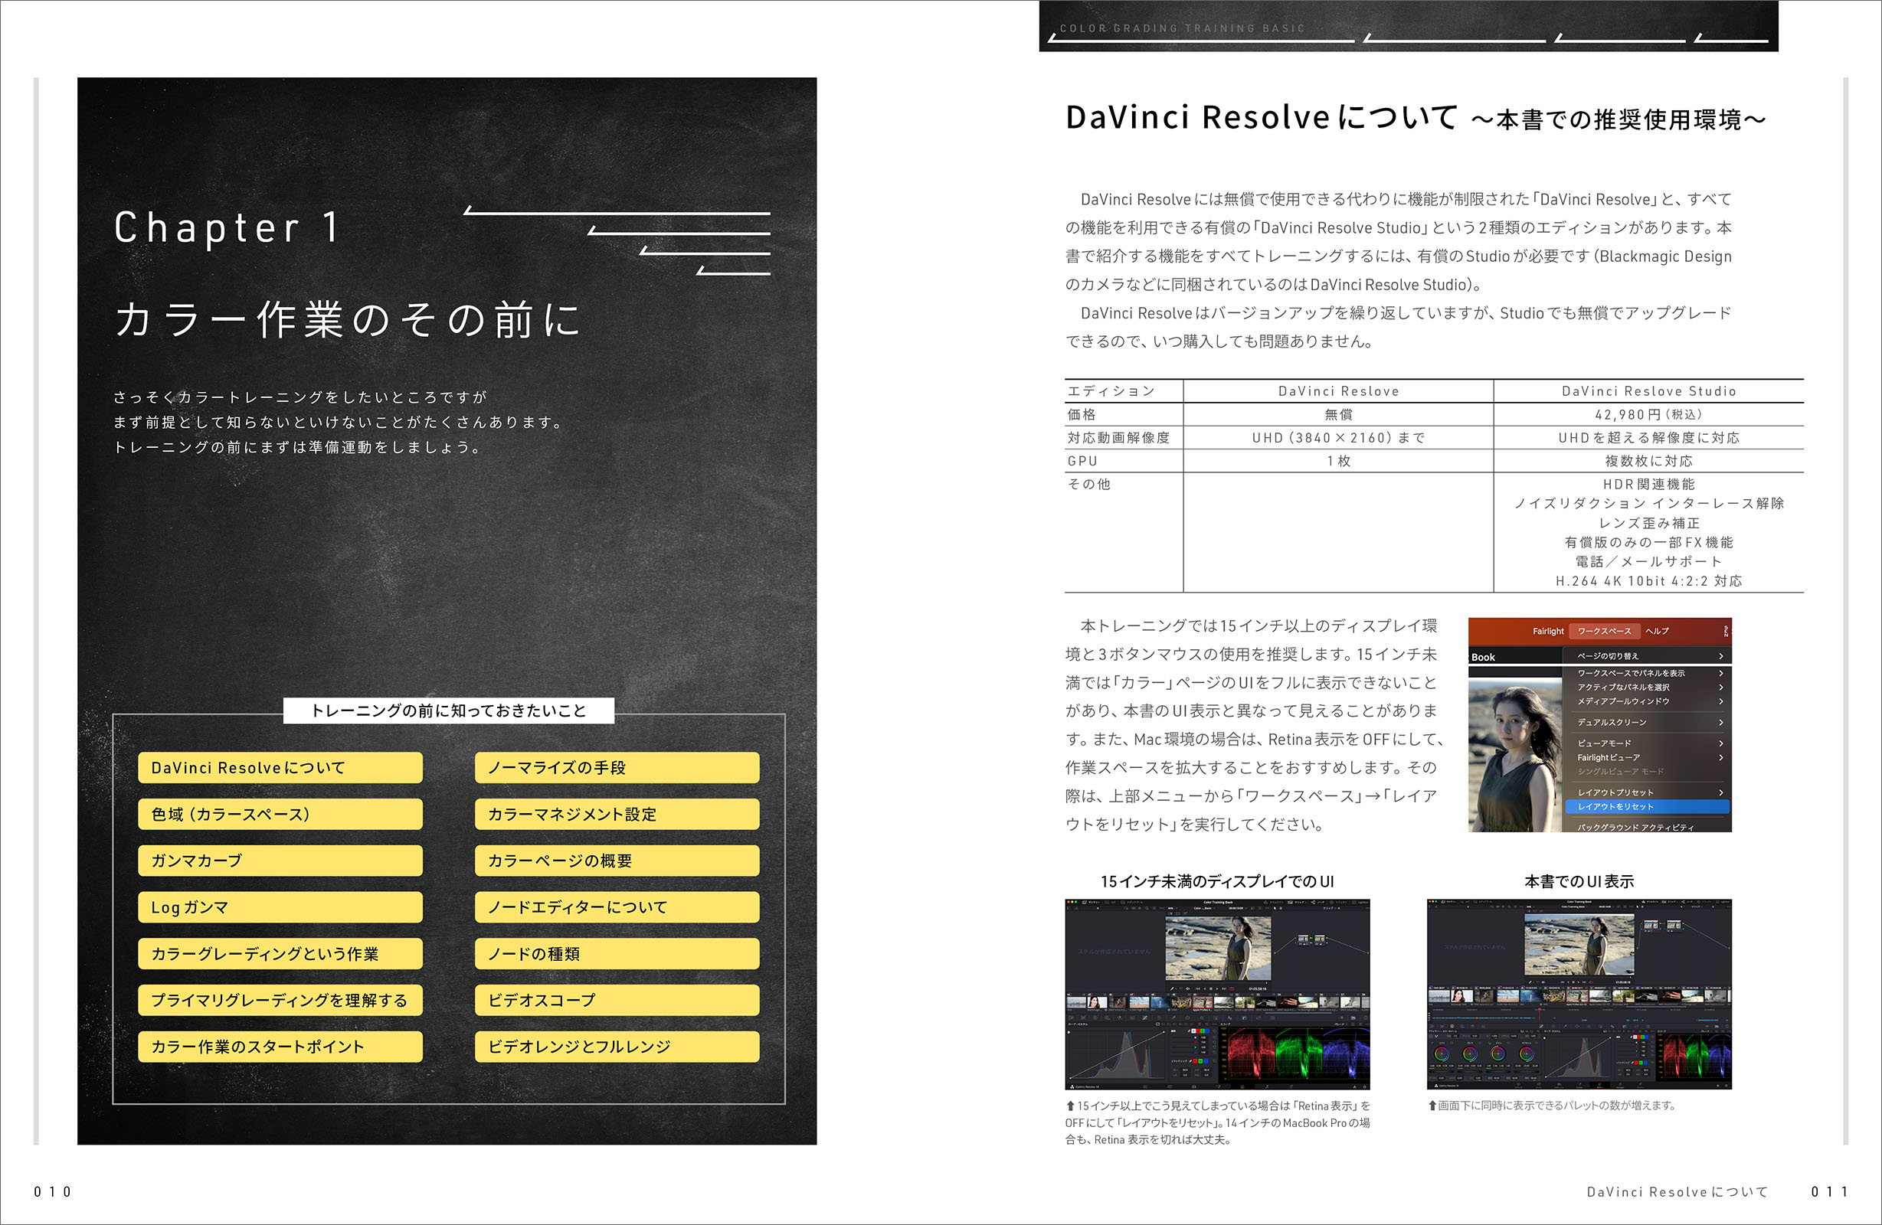Screen dimensions: 1882x1225
Task: Click the 'DaVinci Reslove Studio' column header
Action: (x=1648, y=391)
